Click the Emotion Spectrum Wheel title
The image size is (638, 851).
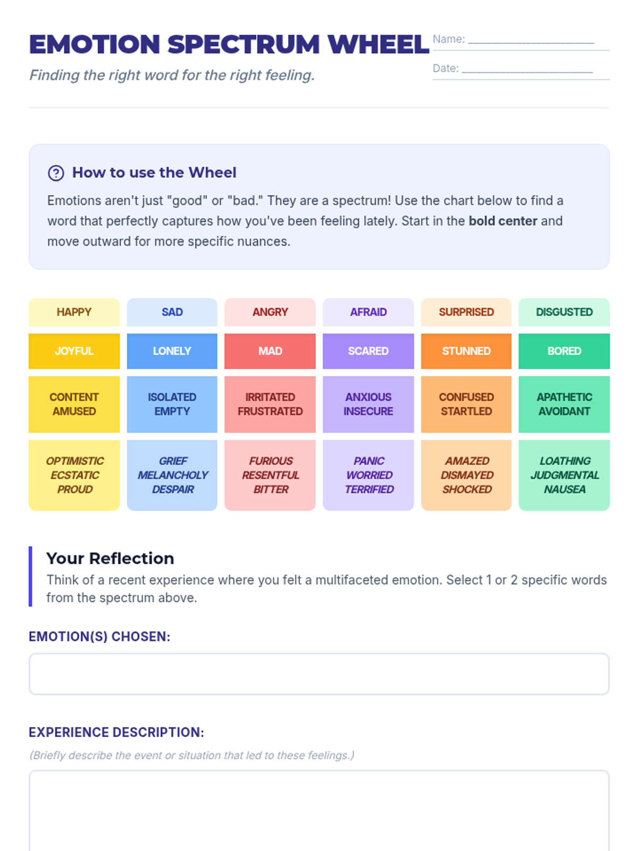tap(229, 45)
